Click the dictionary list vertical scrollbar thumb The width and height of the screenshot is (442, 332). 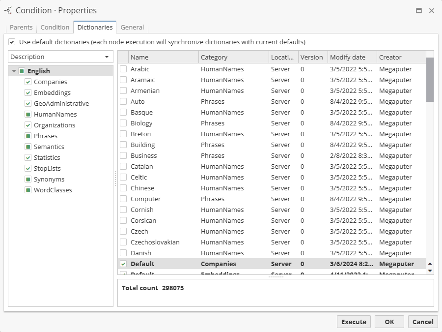coord(430,79)
